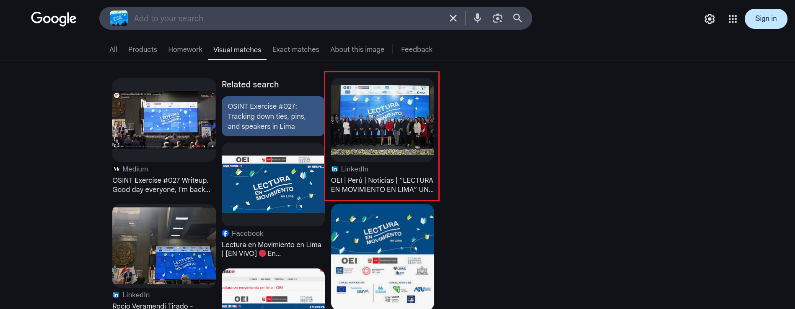Open the Google apps grid
The image size is (795, 309).
coord(733,19)
